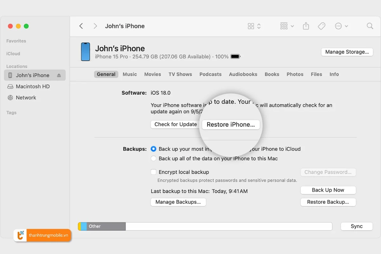Switch to the Music tab
The height and width of the screenshot is (254, 381).
pos(130,74)
